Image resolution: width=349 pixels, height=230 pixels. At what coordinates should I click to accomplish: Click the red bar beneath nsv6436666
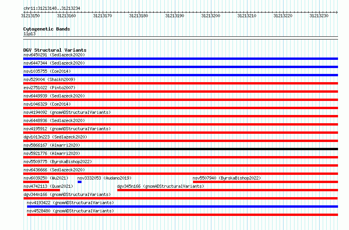(180, 174)
